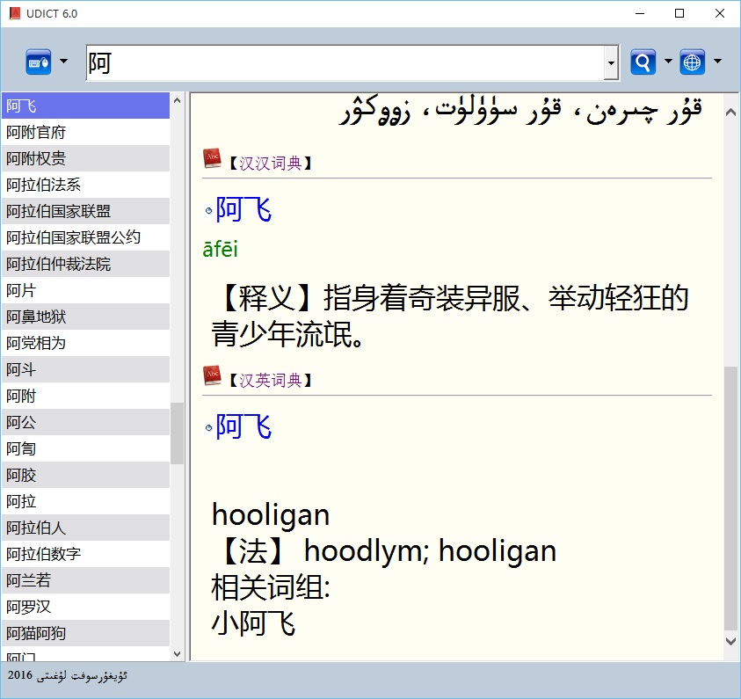741x699 pixels.
Task: Click the search text input field
Action: [343, 63]
